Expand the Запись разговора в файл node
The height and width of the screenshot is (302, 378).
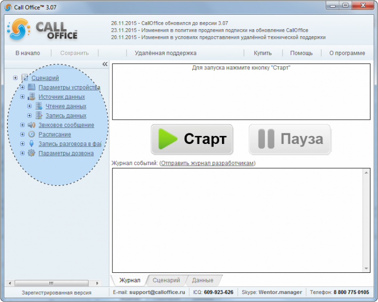point(22,143)
